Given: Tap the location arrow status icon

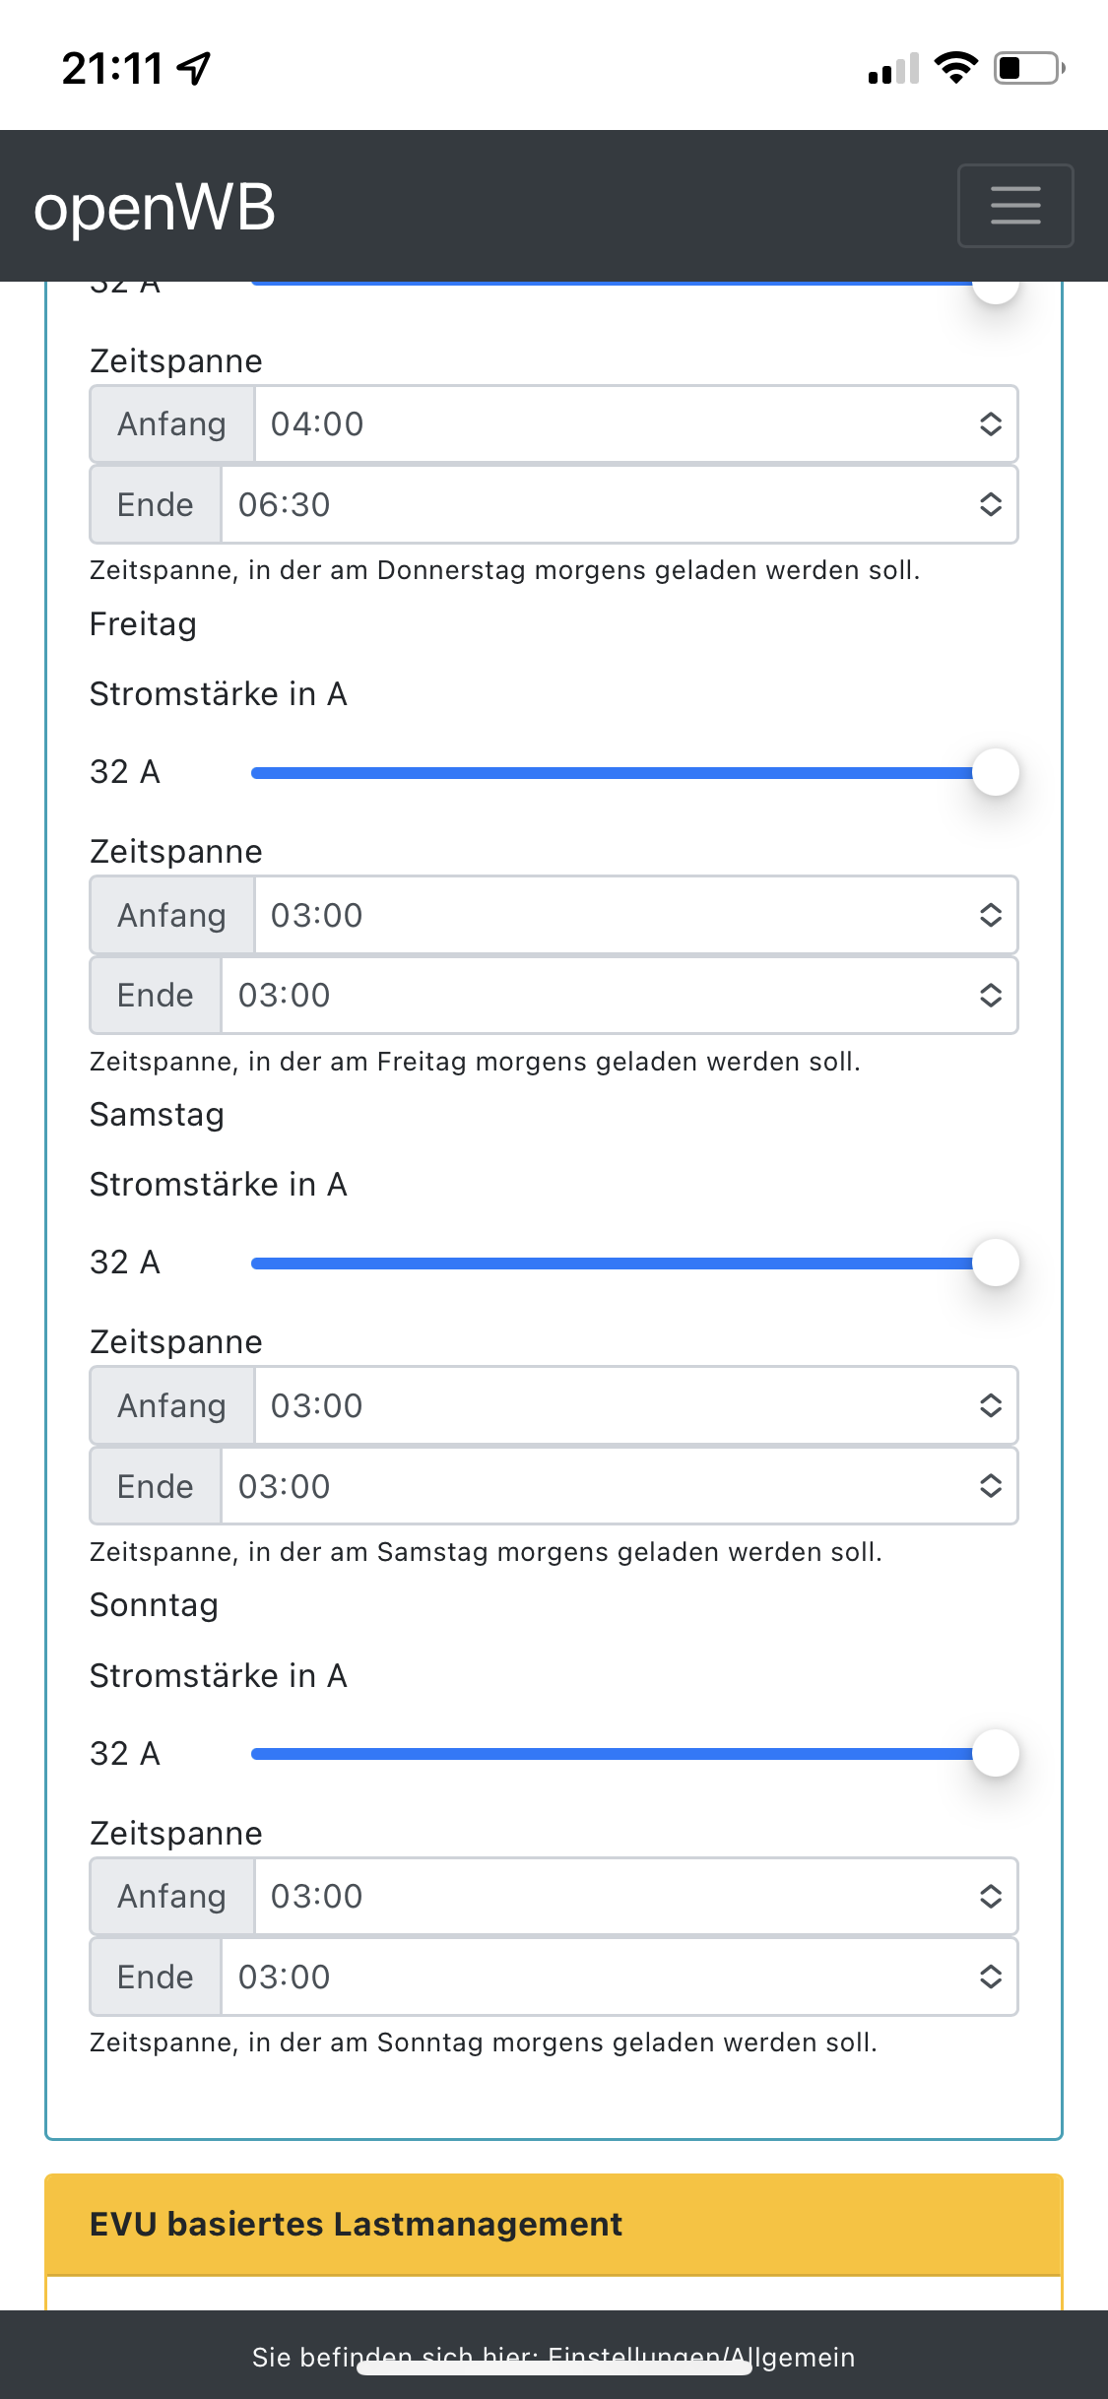Looking at the screenshot, I should coord(194,68).
